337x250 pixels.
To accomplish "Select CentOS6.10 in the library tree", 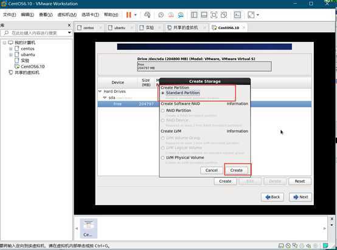I will tap(33, 67).
